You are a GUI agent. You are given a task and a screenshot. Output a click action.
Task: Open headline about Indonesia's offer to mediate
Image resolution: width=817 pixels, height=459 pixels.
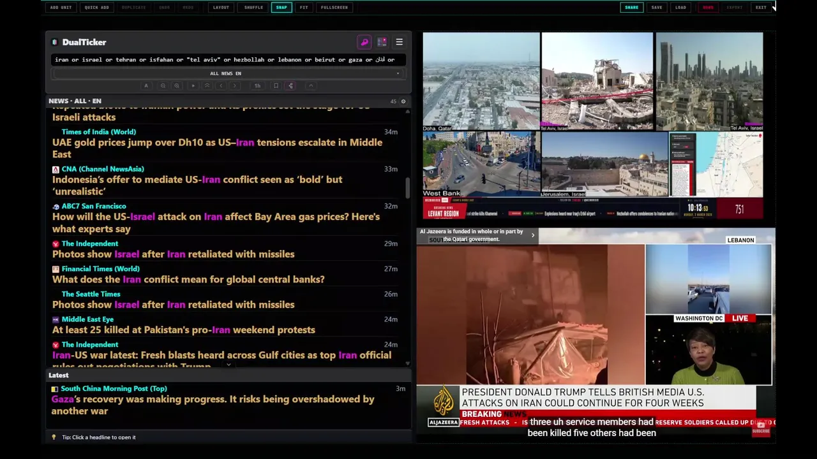click(197, 186)
